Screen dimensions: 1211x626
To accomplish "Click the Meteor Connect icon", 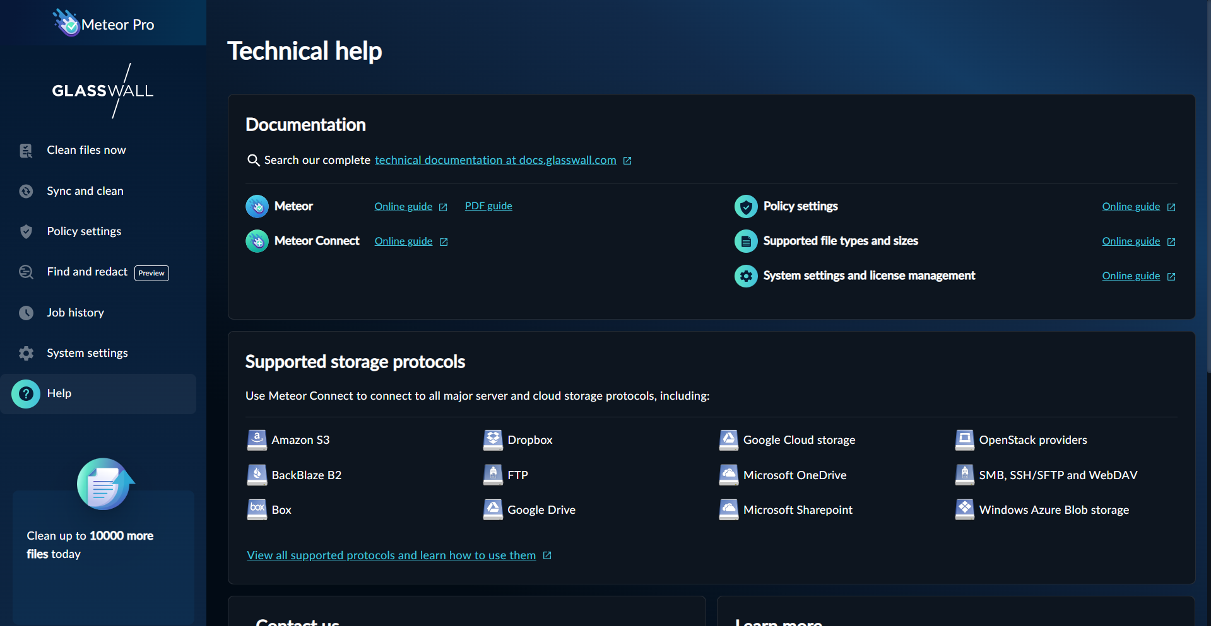I will [x=257, y=241].
